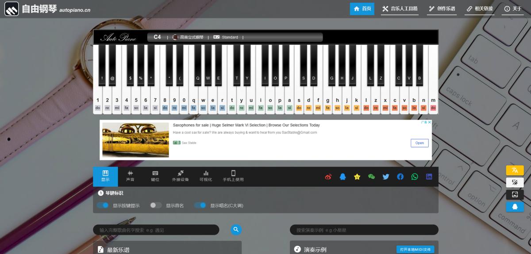Click the ad close X icon
The height and width of the screenshot is (254, 531).
[x=429, y=122]
